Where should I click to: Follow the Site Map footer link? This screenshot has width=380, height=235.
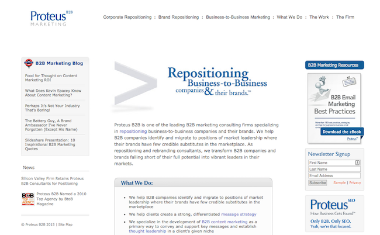point(65,224)
